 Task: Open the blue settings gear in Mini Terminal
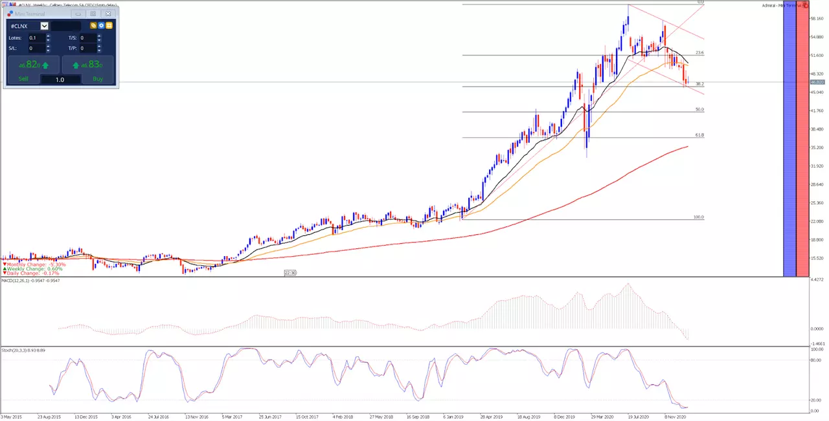point(101,26)
